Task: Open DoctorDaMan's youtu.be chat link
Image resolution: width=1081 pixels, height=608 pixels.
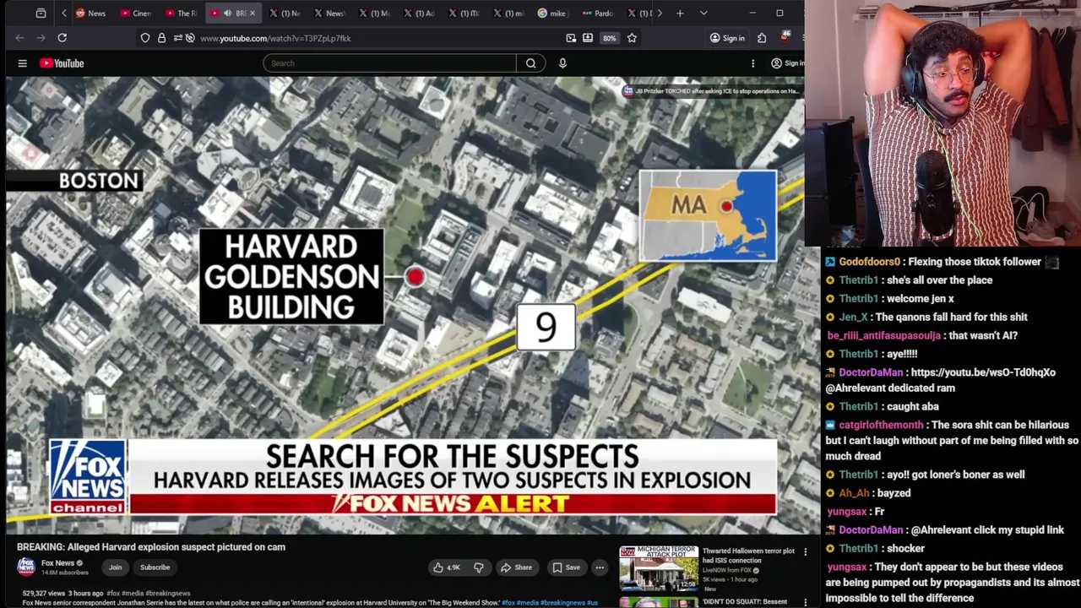Action: (983, 372)
